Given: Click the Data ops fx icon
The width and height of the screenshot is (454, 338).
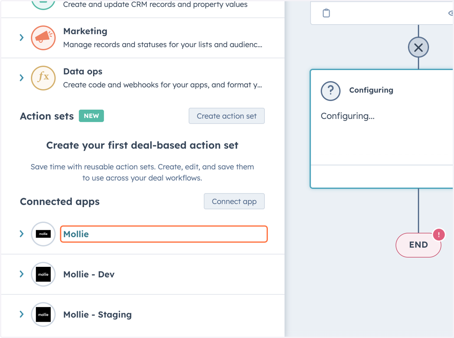Looking at the screenshot, I should tap(43, 78).
